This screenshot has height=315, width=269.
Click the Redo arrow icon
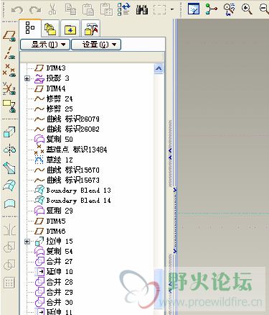35,10
